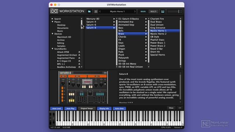This screenshot has width=235, height=132.
Task: Open the Documents location
Action: tap(63, 28)
